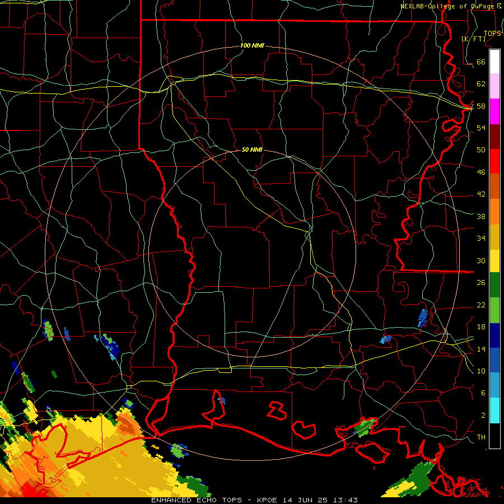
Task: Click the gold legend swatch
Action: click(x=494, y=237)
